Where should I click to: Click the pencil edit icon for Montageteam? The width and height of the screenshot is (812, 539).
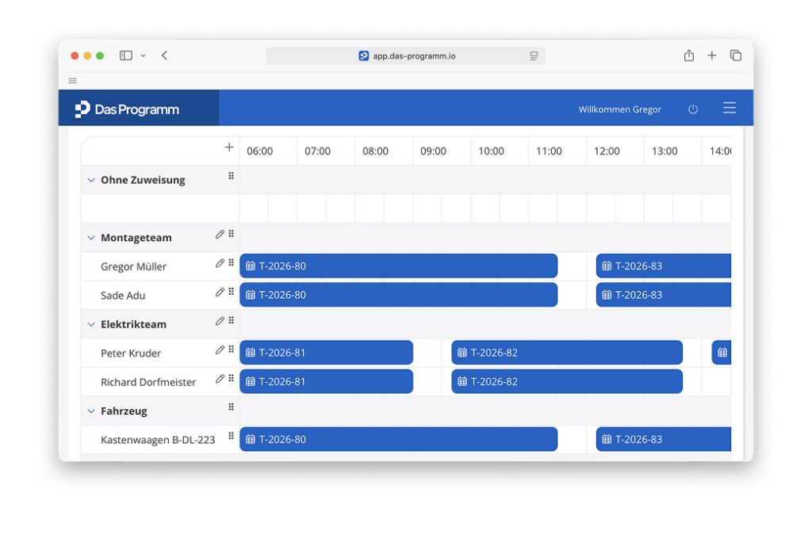pos(220,235)
